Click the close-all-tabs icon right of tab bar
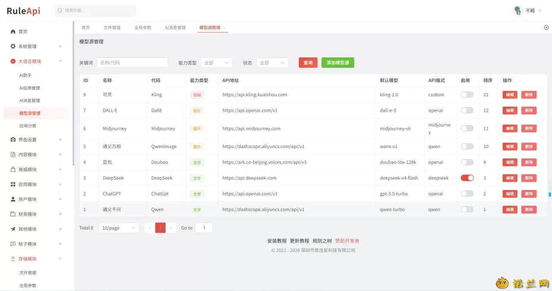Viewport: 552px width, 291px height. 546,28
